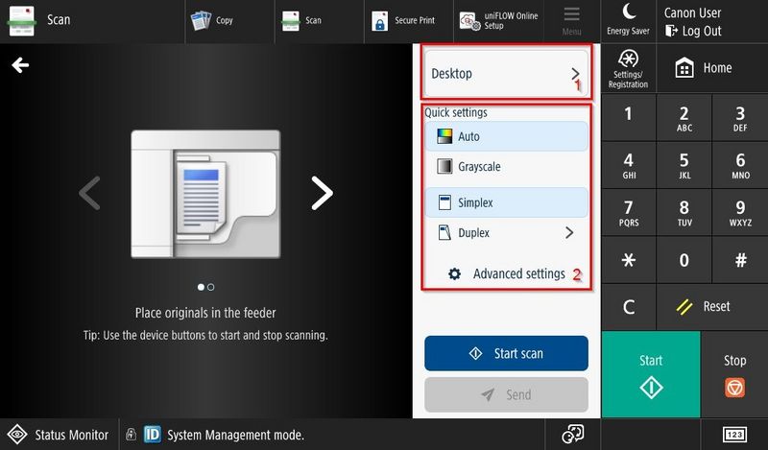Open uniFLOW Online Setup shortcut
This screenshot has height=450, width=768.
click(498, 20)
